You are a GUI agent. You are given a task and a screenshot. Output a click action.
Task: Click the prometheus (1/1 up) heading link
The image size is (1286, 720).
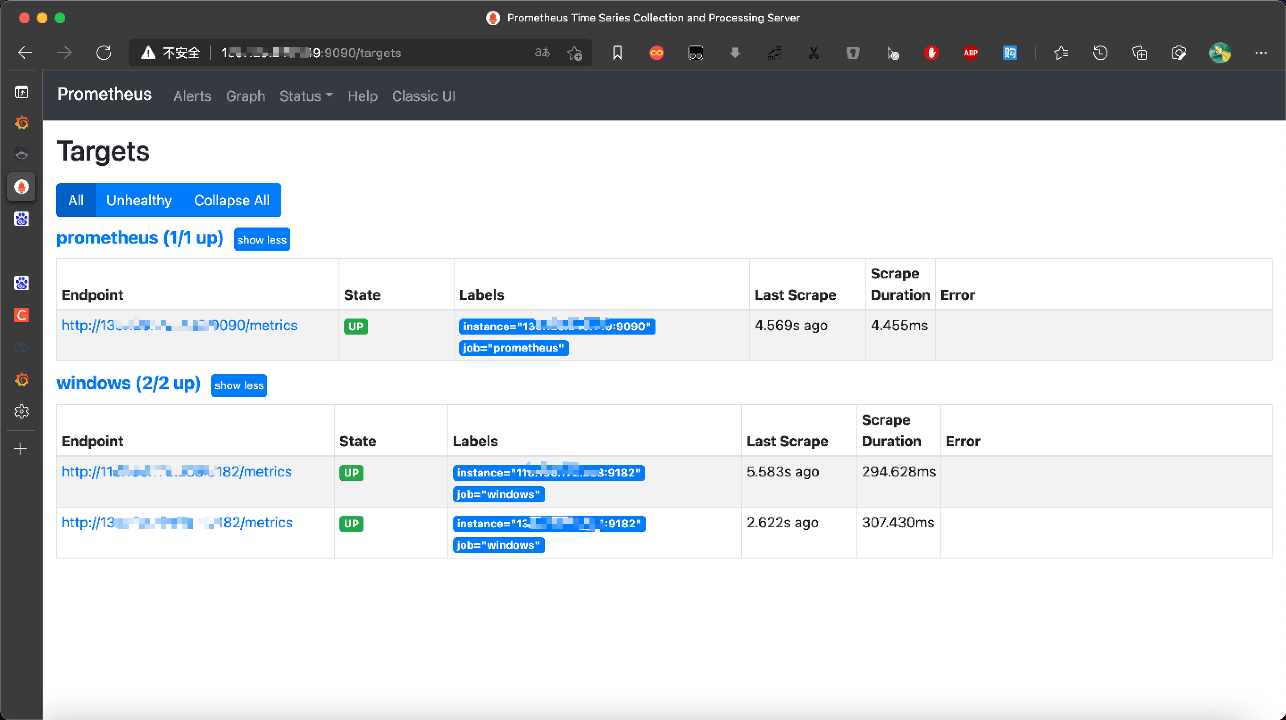[x=140, y=238]
